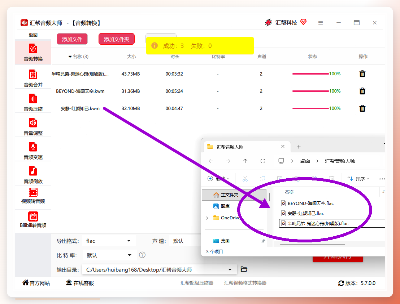Refresh the Explorer window
The image size is (400, 304).
coord(263,161)
